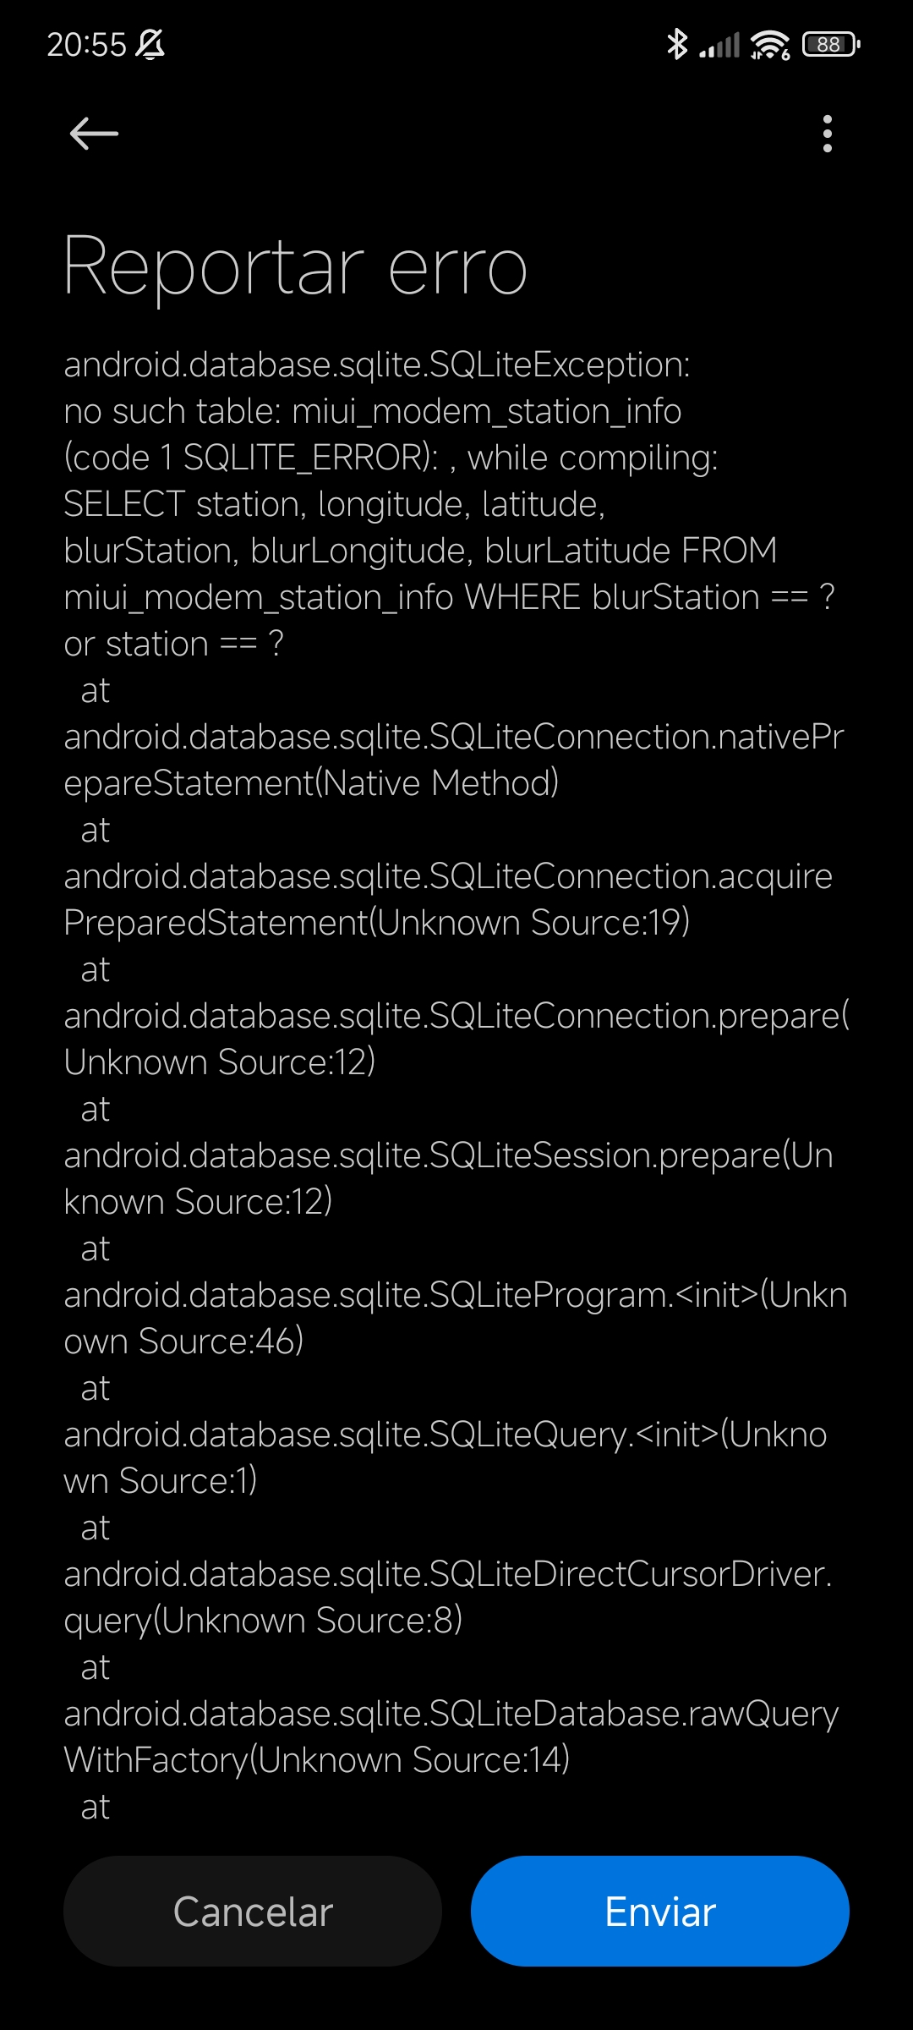Tap the acquirePreparedStatement stack trace entry
Screen dimensions: 913x2030
(x=448, y=899)
